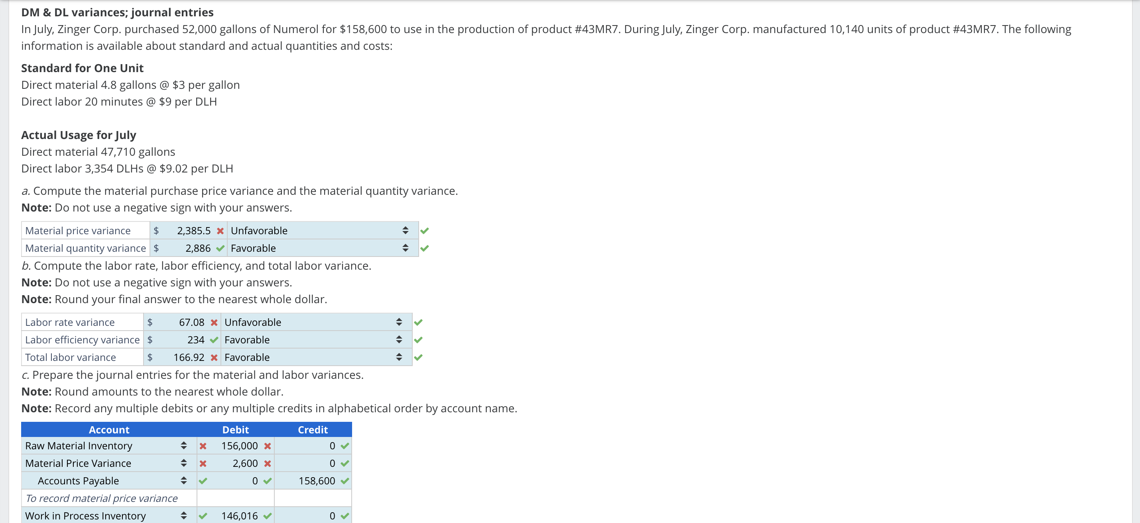Click the green check beside Accounts Payable credit 158,600
The image size is (1140, 523).
[x=345, y=481]
